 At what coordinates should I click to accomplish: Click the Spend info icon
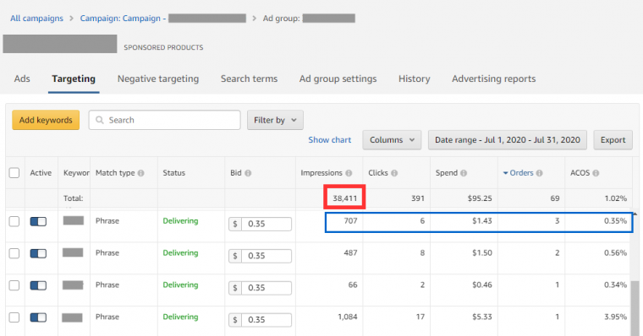pyautogui.click(x=464, y=173)
